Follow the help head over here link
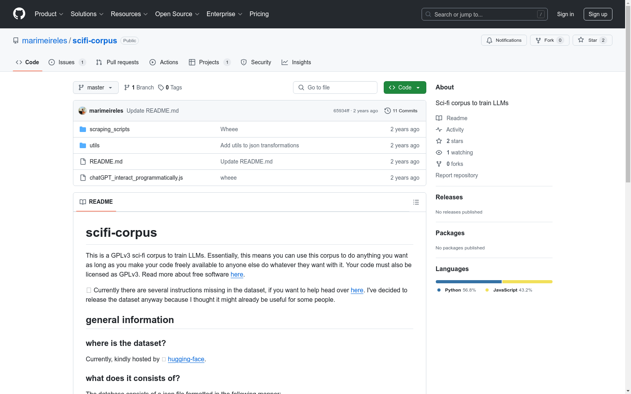 pyautogui.click(x=357, y=290)
